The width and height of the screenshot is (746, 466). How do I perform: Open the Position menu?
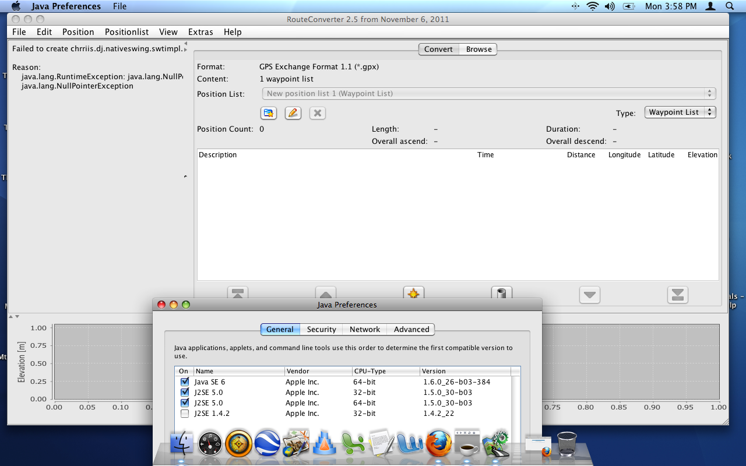coord(78,32)
